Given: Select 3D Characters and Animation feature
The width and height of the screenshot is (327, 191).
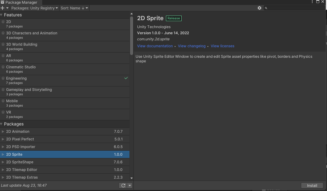Looking at the screenshot, I should coord(65,35).
